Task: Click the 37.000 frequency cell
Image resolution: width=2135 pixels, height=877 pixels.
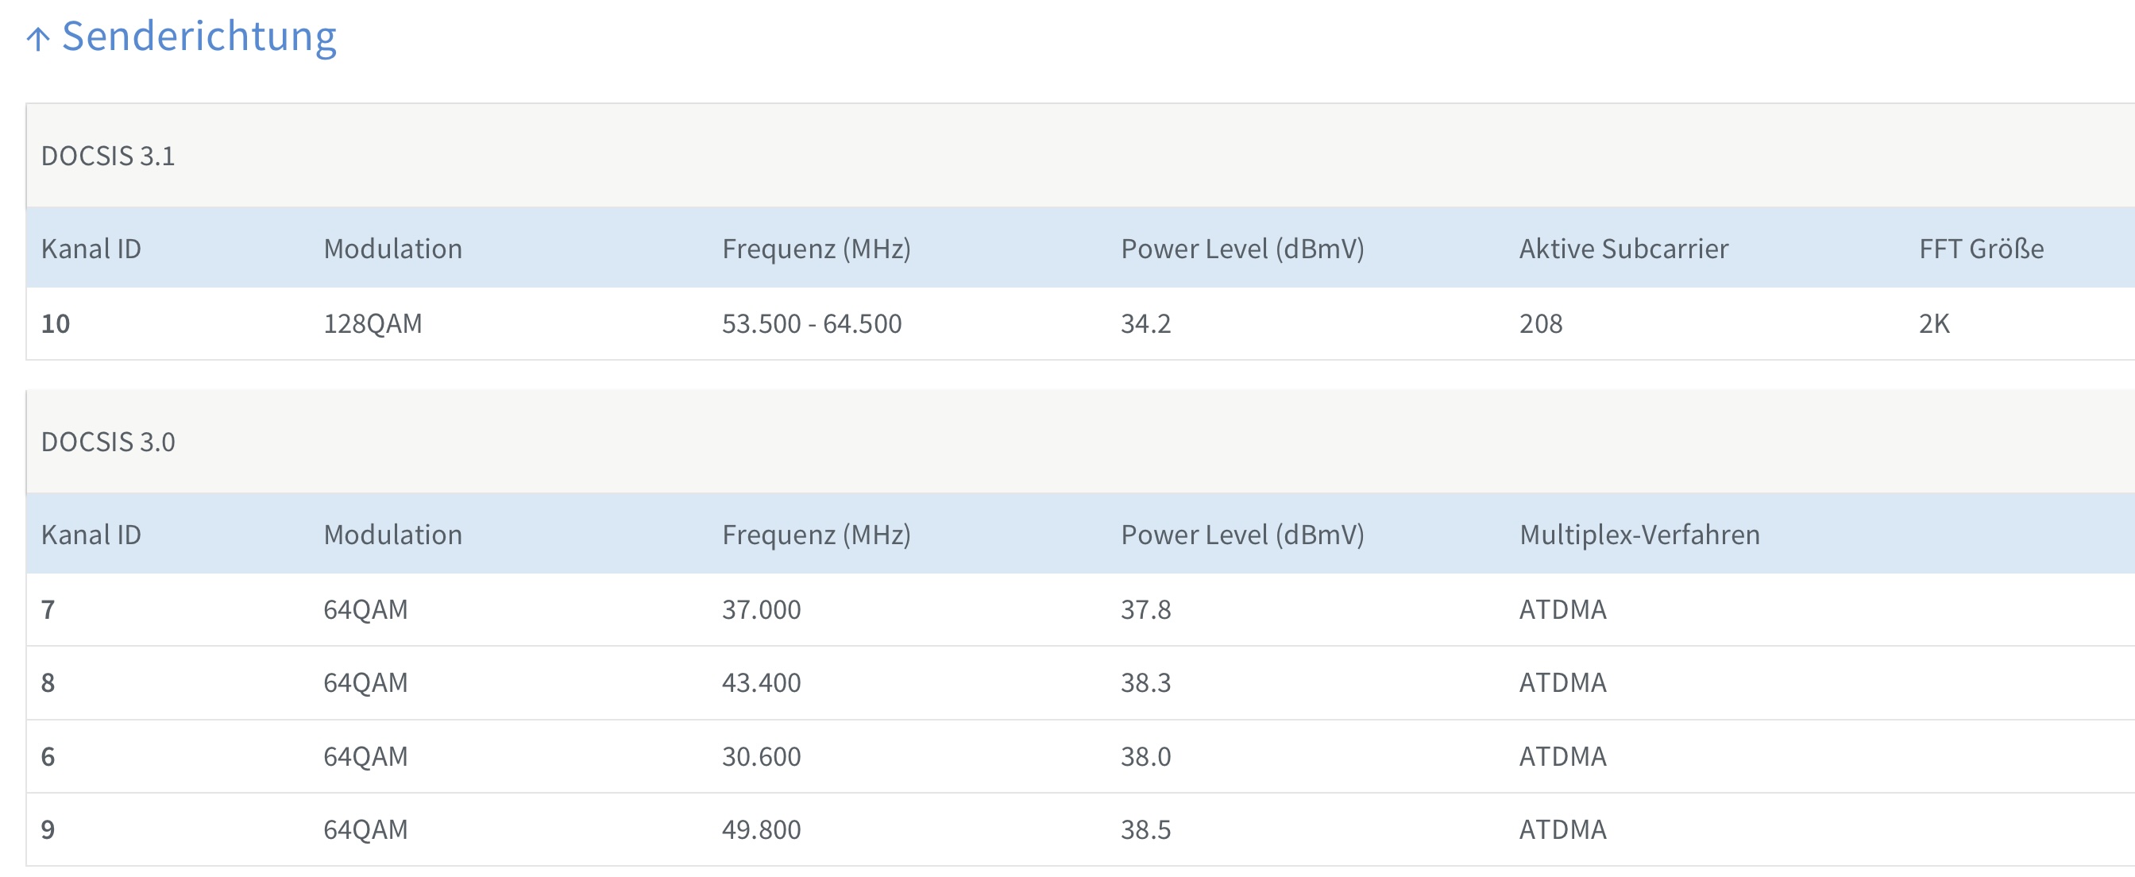Action: point(761,609)
